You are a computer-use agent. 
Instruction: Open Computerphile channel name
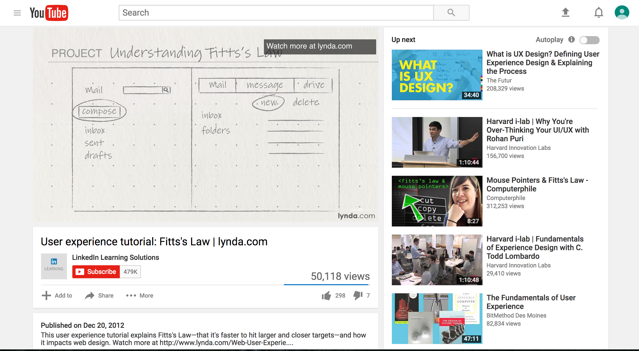coord(506,198)
